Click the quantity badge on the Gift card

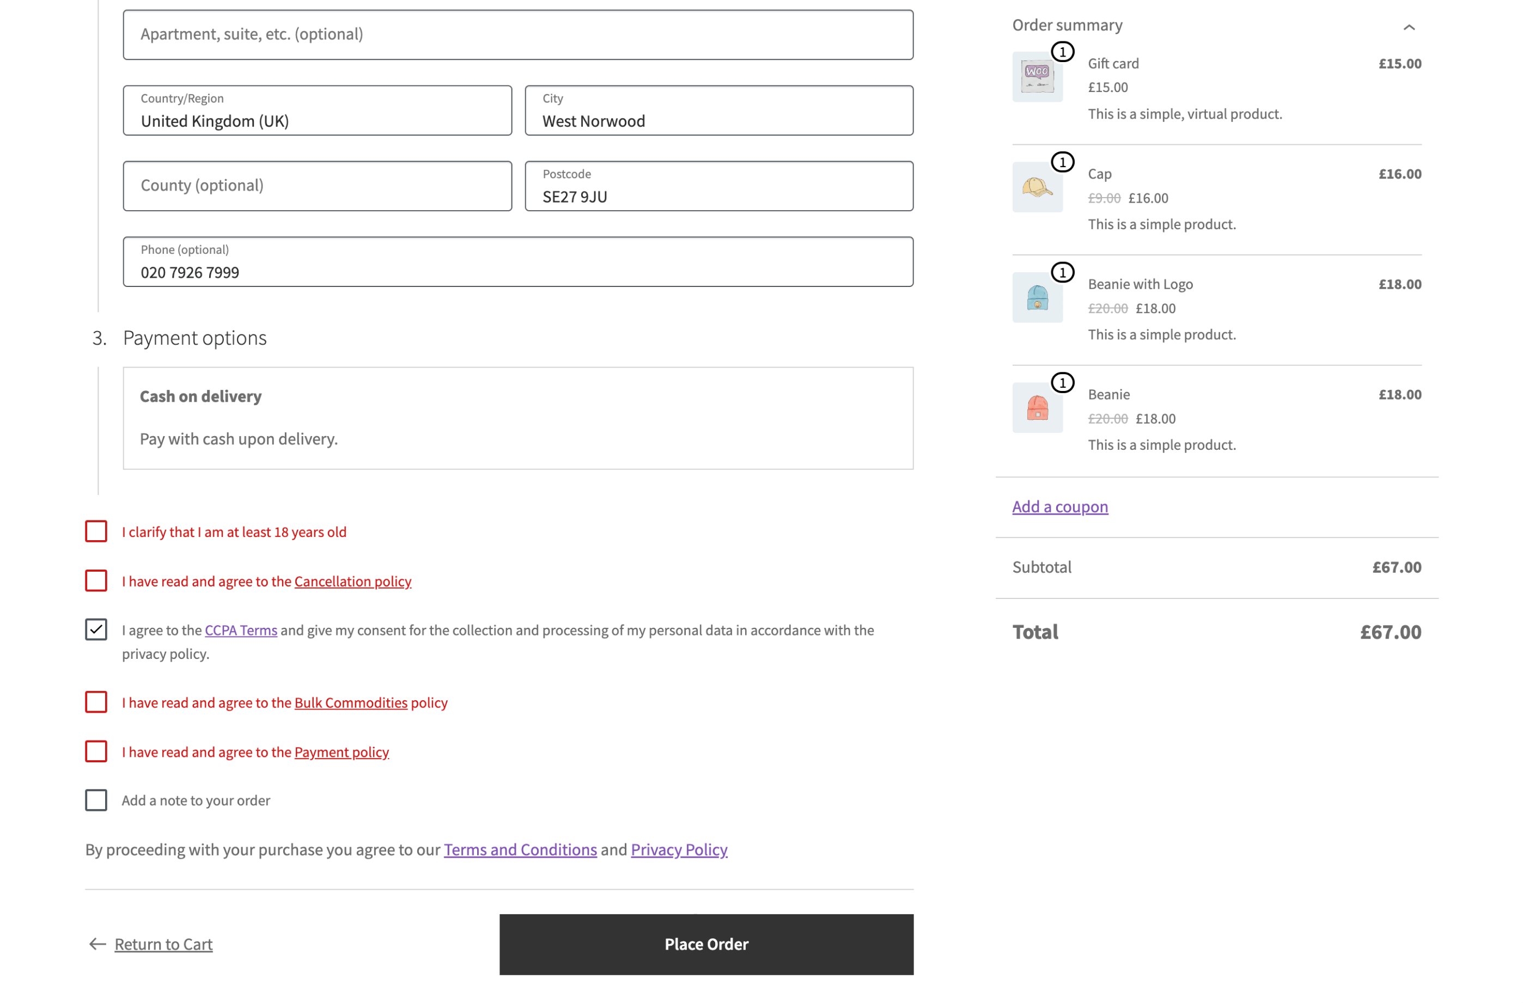coord(1063,52)
